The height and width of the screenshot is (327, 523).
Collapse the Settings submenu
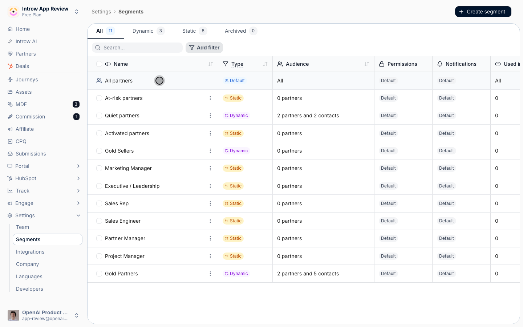click(78, 215)
